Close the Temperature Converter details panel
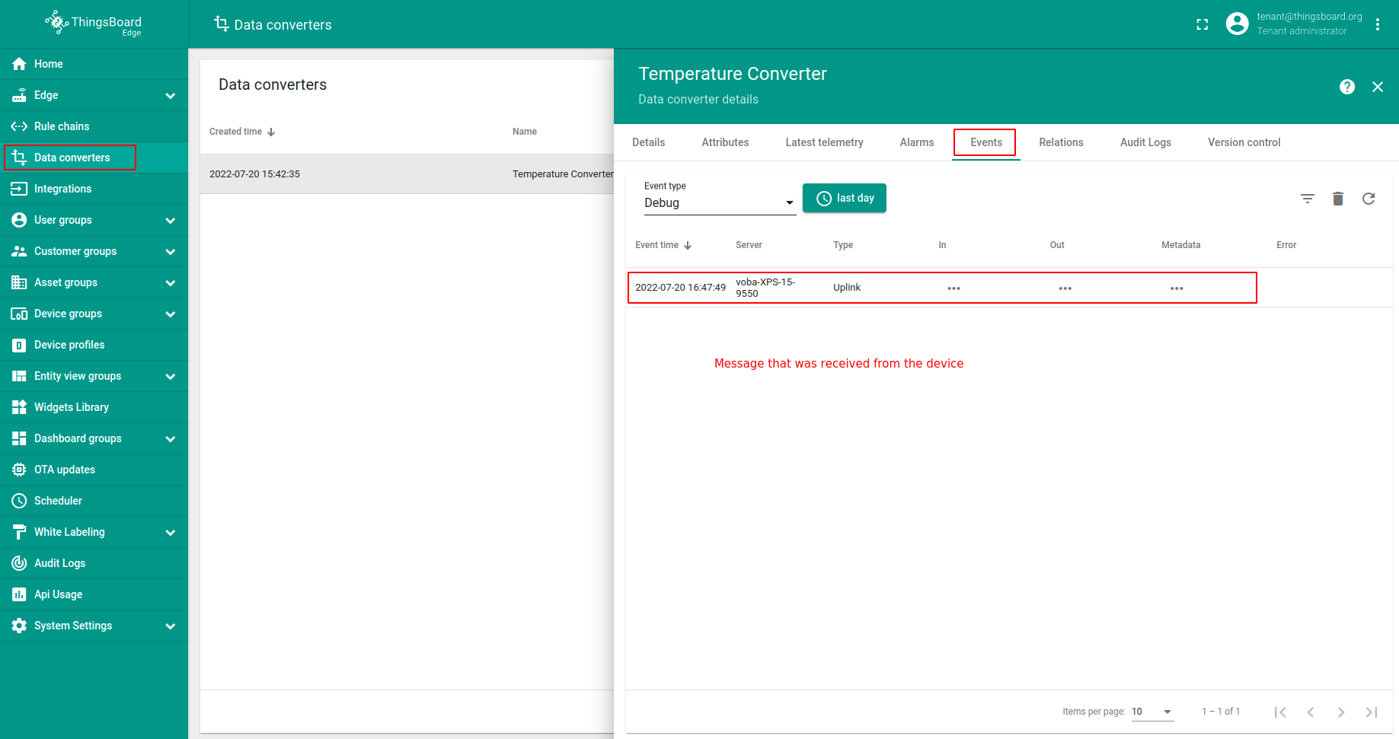Viewport: 1399px width, 739px height. (x=1378, y=87)
